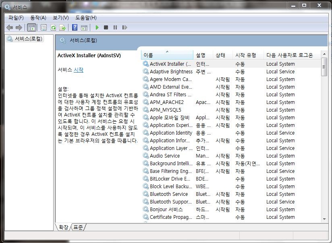Click 시작됨 status of Audio Service

tap(222, 156)
